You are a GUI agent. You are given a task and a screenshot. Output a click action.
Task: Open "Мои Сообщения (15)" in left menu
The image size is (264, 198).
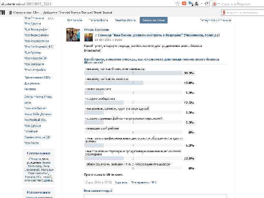39,47
